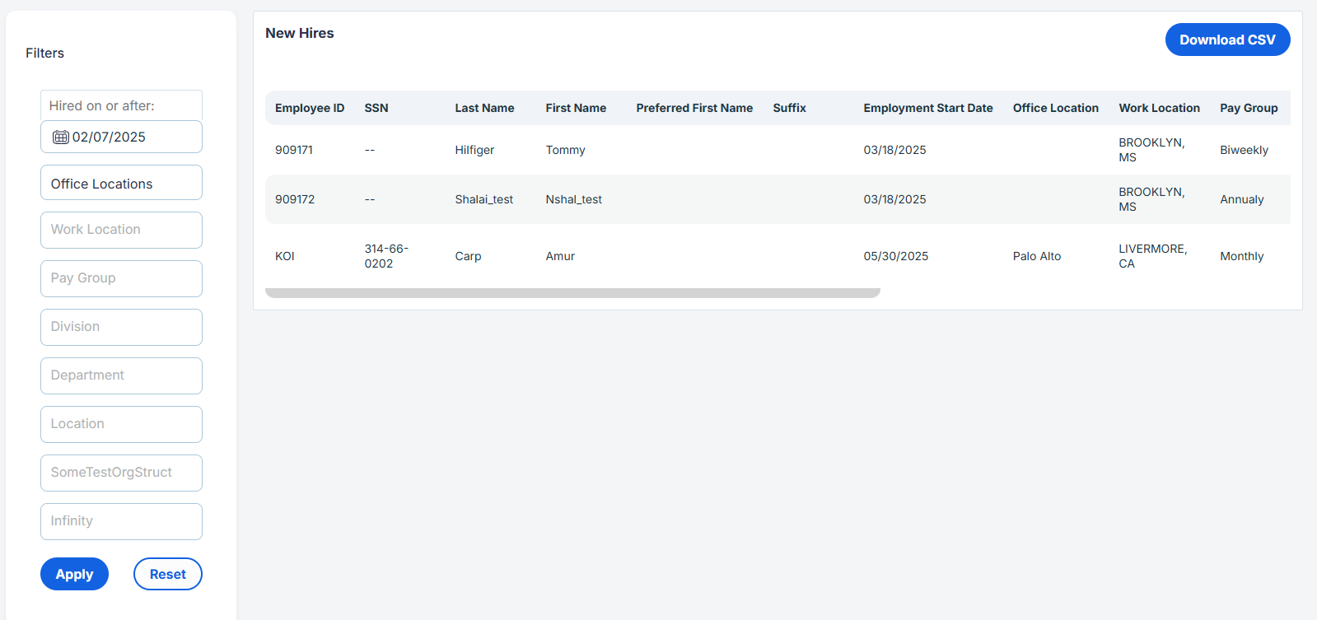This screenshot has width=1317, height=620.
Task: Download the New Hires CSV
Action: [1227, 40]
